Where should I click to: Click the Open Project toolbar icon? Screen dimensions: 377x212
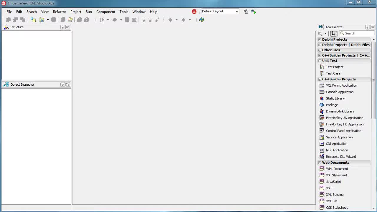tap(70, 20)
